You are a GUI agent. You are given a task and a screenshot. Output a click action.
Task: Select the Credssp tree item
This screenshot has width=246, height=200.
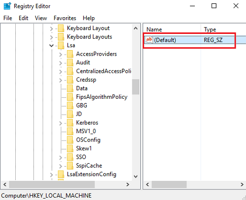tap(86, 80)
